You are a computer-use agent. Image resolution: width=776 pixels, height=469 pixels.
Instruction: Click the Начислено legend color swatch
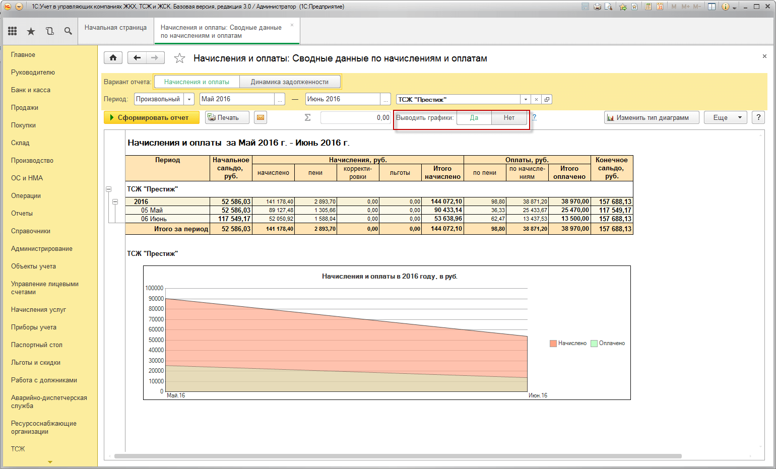553,343
